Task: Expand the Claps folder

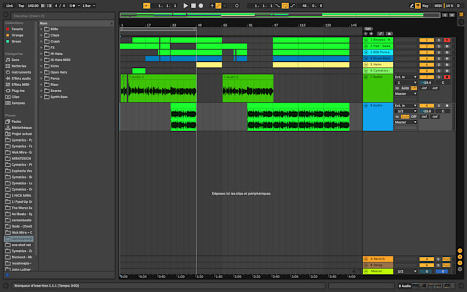Action: pyautogui.click(x=41, y=36)
